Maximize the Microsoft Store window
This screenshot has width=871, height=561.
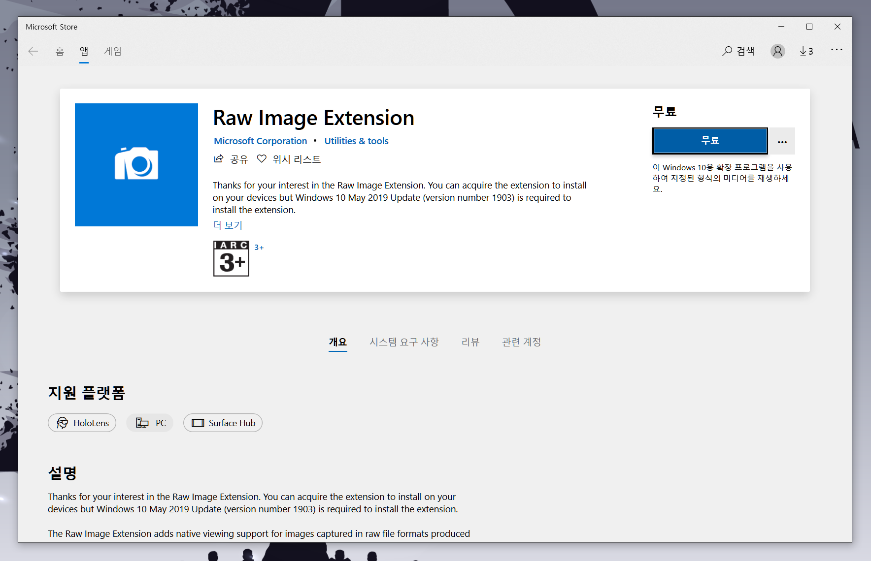point(809,27)
